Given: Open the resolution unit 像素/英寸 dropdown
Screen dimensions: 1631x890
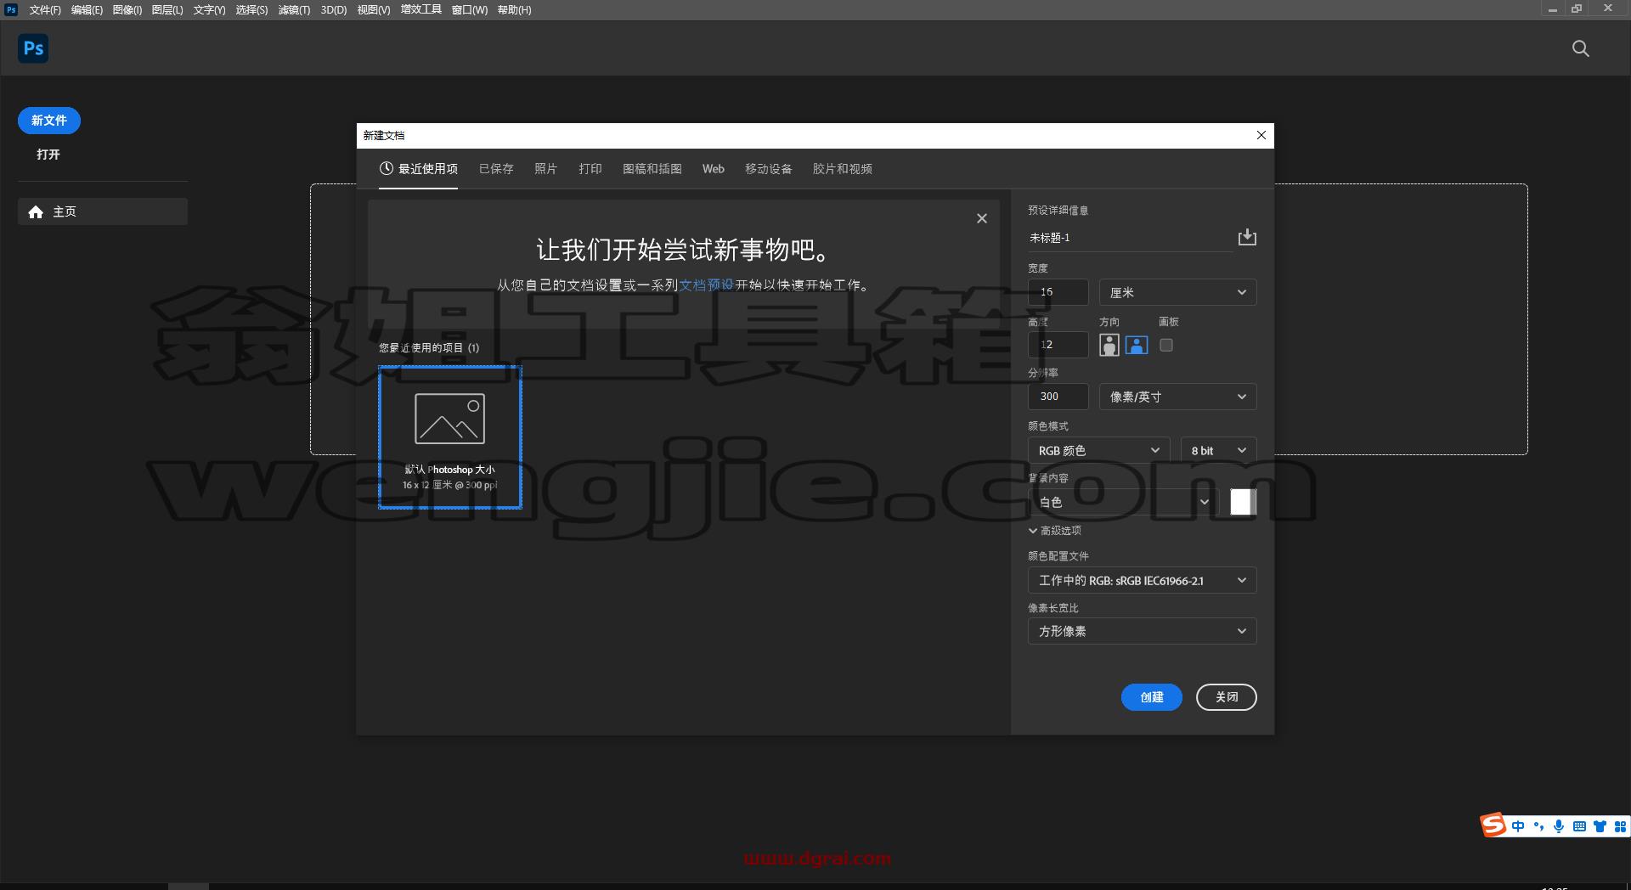Looking at the screenshot, I should pos(1177,397).
